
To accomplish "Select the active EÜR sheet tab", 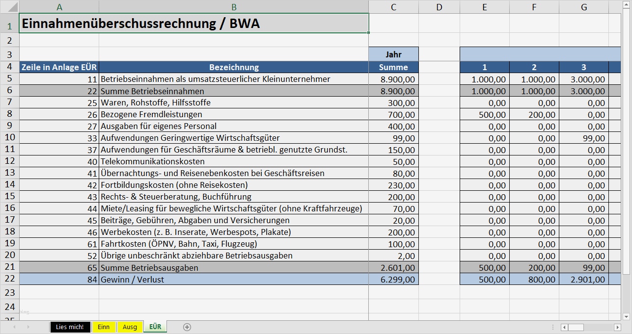I will coord(155,327).
